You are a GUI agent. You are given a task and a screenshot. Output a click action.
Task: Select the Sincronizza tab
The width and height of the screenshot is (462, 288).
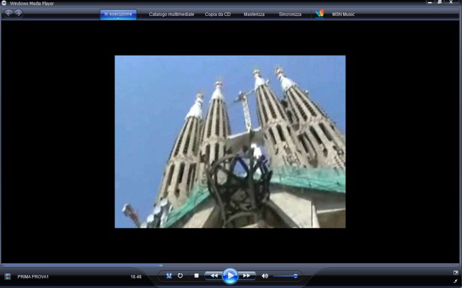(x=290, y=14)
